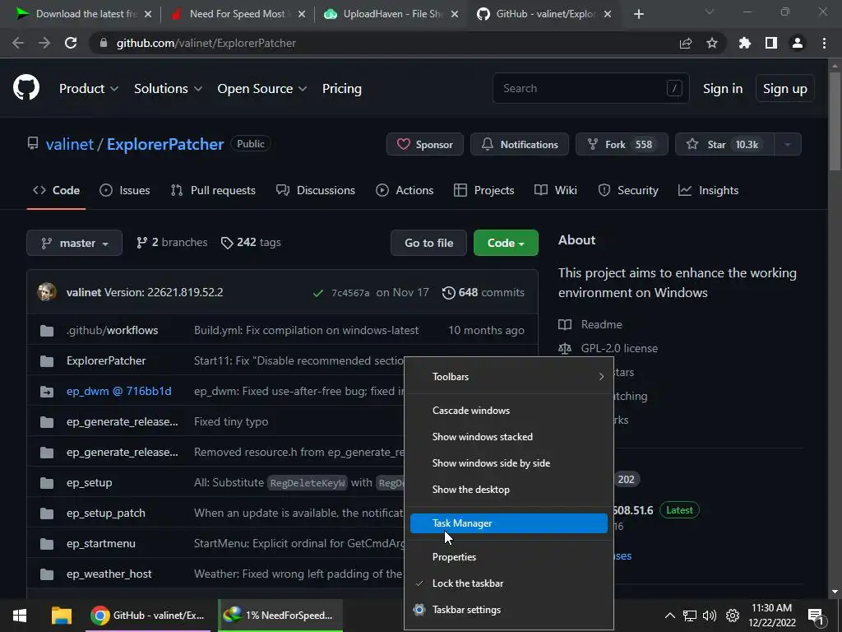Click the share page icon in address bar
Image resolution: width=842 pixels, height=632 pixels.
click(686, 43)
